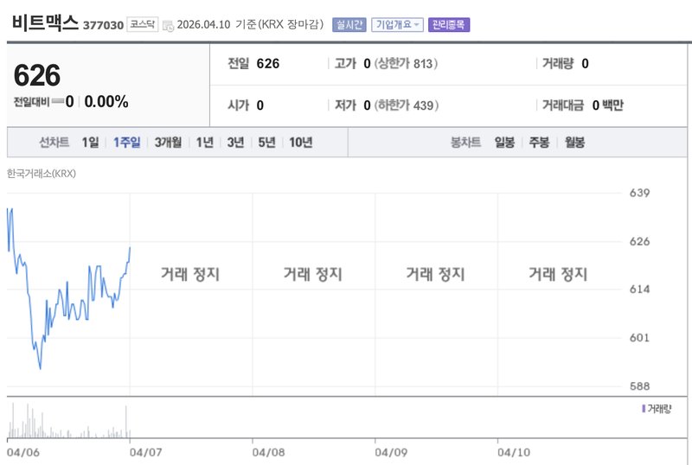Screen dimensions: 692x465
Task: Switch to 주봉 candlestick chart
Action: click(539, 143)
